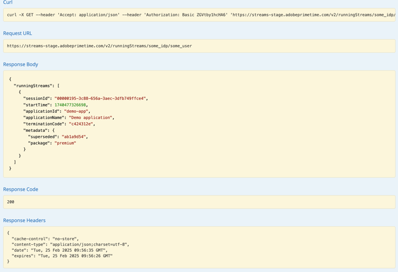The width and height of the screenshot is (398, 272).
Task: Click the 200 response code value
Action: [x=11, y=202]
